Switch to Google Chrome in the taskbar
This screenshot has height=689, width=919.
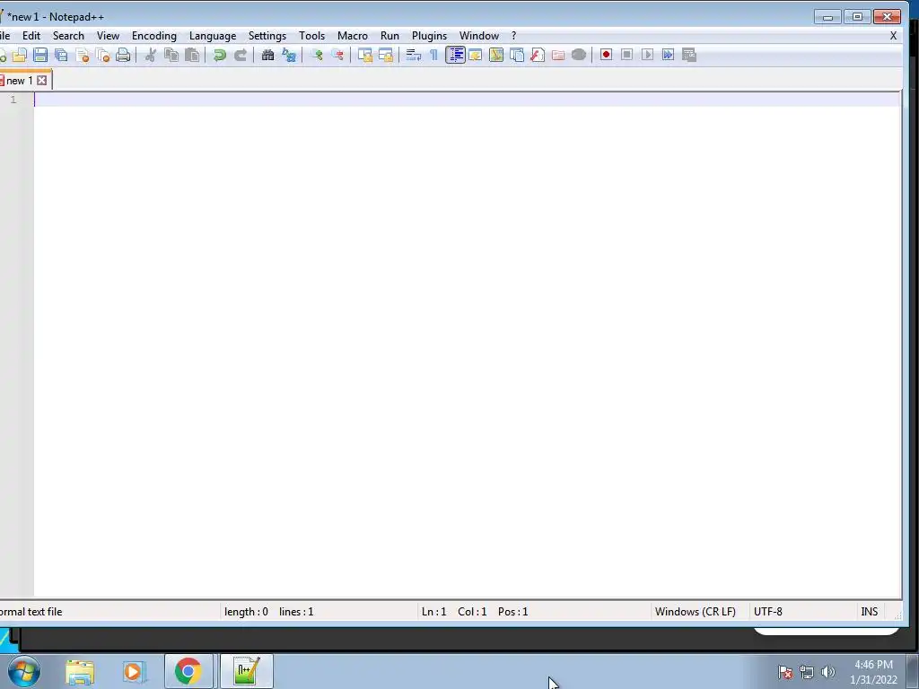[188, 671]
